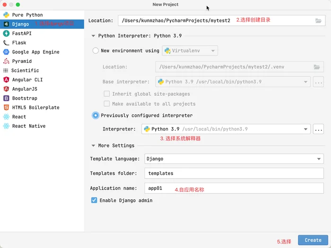
Task: Select Previously configured interpreter radio button
Action: pos(96,116)
